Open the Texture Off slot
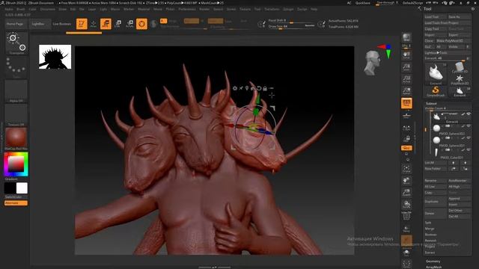The image size is (479, 269). pos(16,115)
